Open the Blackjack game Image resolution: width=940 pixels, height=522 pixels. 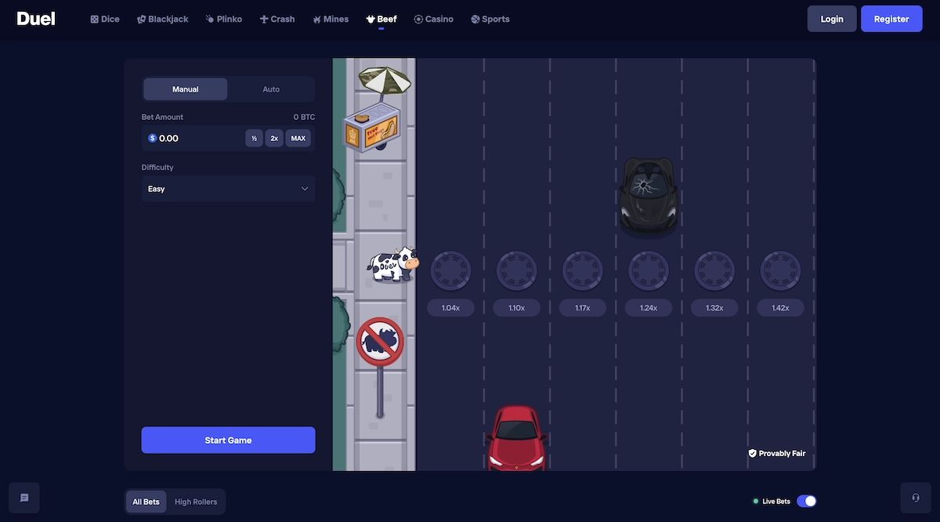coord(162,18)
